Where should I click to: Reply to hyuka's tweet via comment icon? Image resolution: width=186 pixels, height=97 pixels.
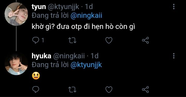pos(36,90)
